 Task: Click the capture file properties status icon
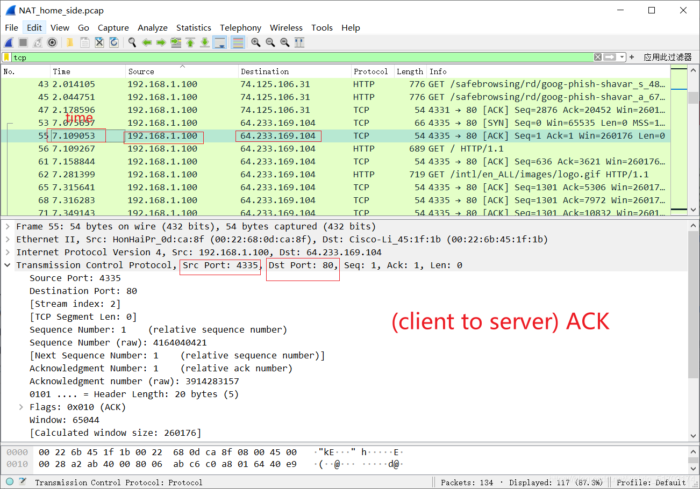pyautogui.click(x=23, y=481)
